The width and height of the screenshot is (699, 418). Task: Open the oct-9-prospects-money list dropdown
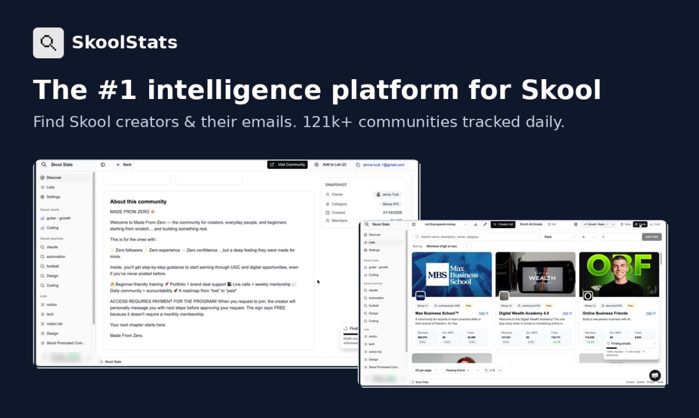point(446,224)
